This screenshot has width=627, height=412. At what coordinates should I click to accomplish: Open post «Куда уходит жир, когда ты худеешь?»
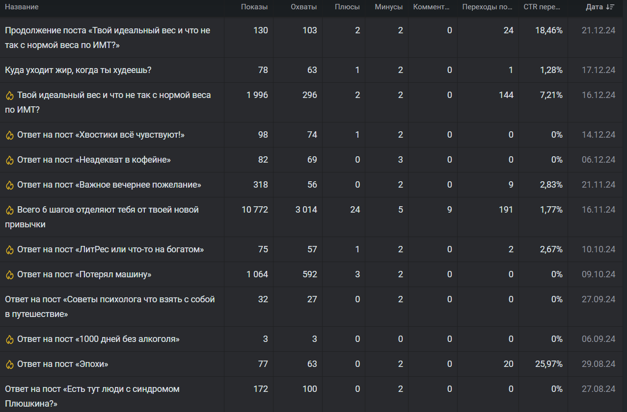tap(78, 70)
